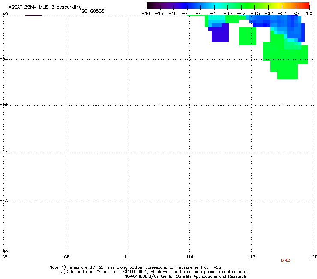The image size is (317, 279).
Task: Click the '117' longitude axis label
Action: 252,257
